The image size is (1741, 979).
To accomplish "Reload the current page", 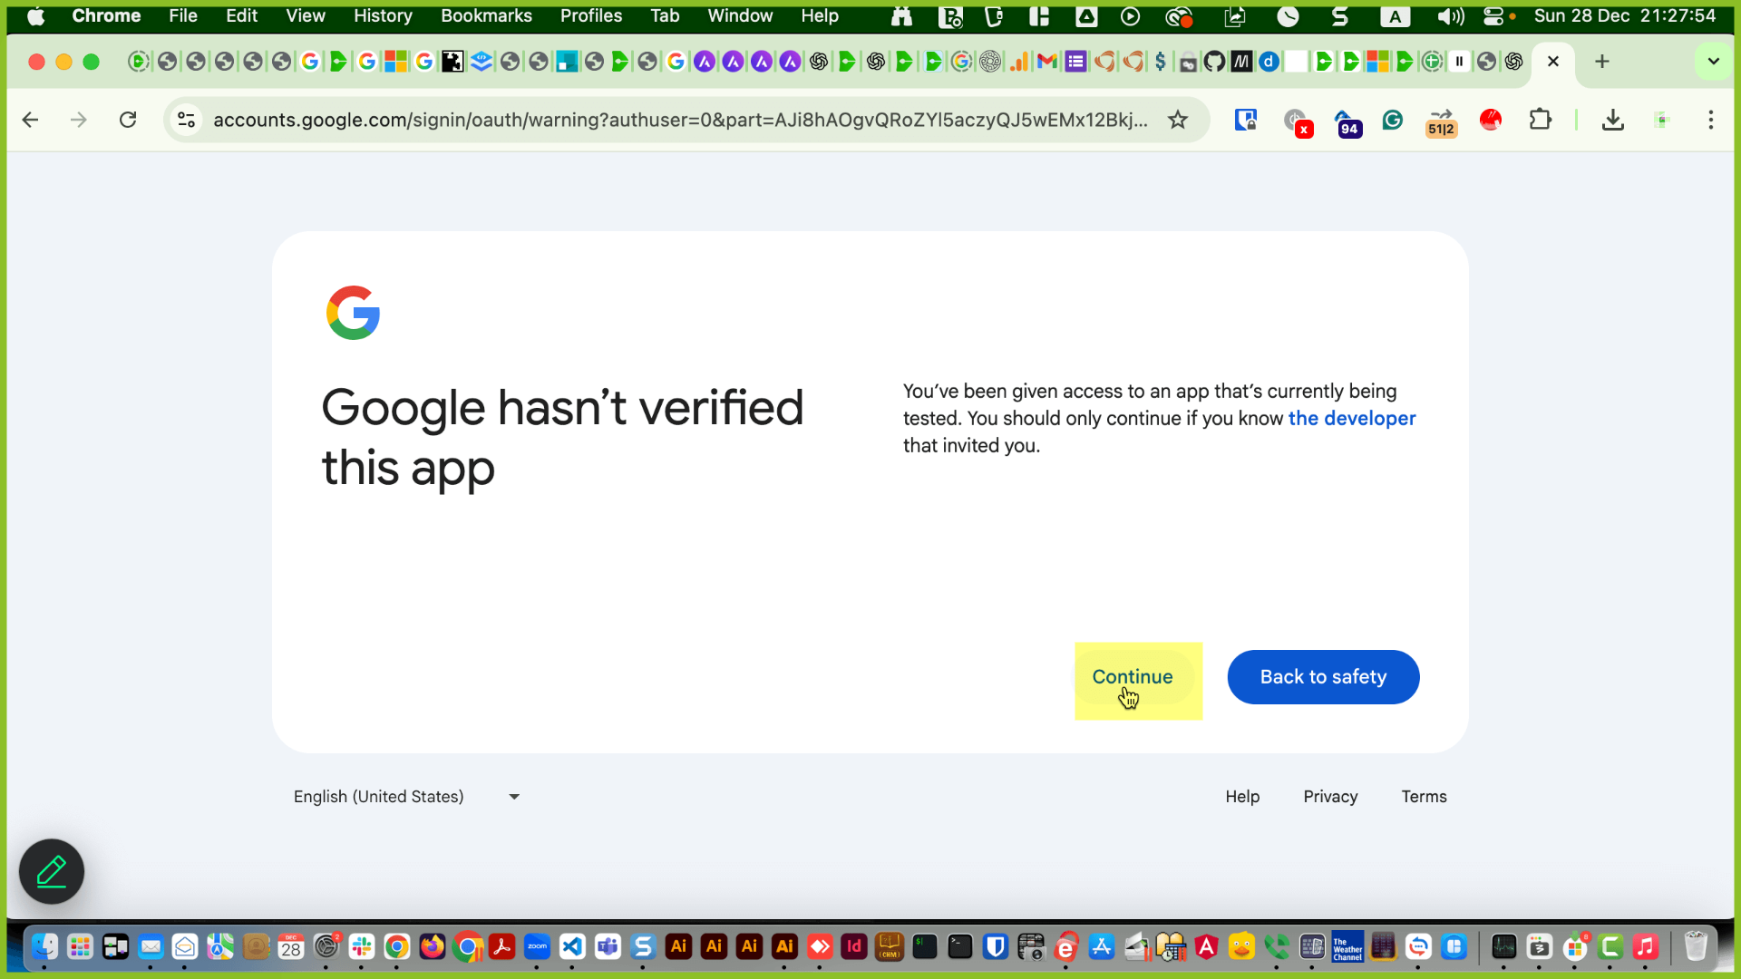I will (128, 119).
